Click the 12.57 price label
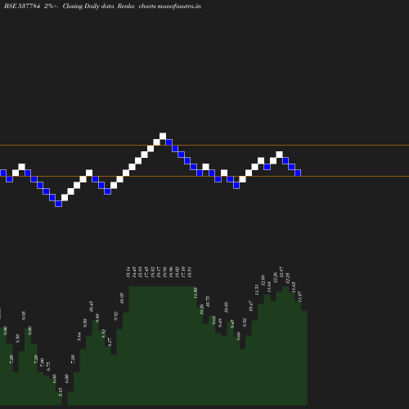 click(281, 272)
